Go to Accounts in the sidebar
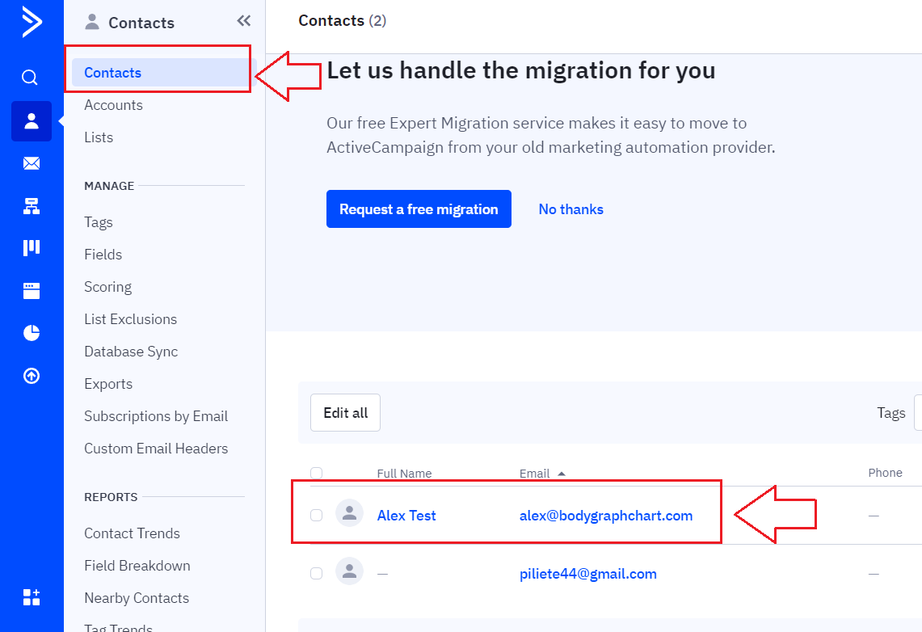Screen dimensions: 922x632 pyautogui.click(x=113, y=105)
